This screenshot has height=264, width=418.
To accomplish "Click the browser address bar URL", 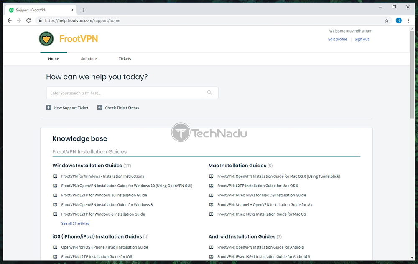I will click(83, 20).
